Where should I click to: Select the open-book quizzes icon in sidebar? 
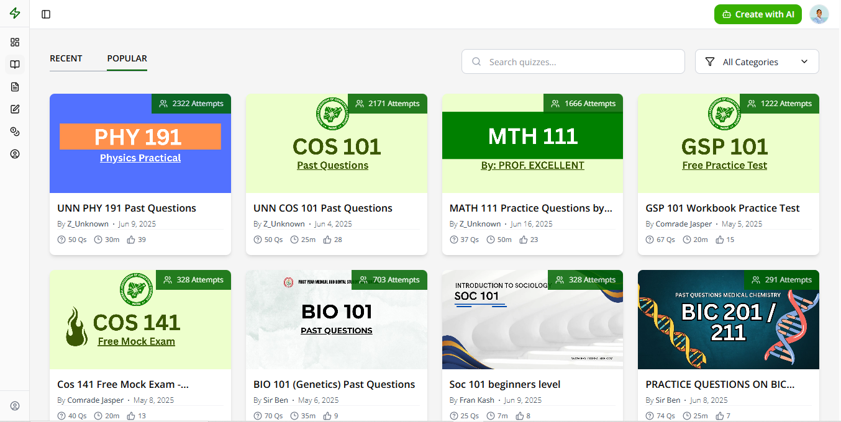click(x=15, y=65)
